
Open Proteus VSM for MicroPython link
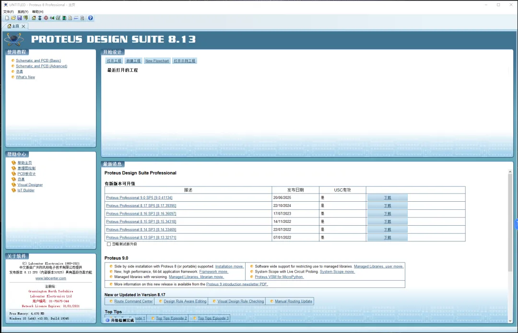point(279,277)
